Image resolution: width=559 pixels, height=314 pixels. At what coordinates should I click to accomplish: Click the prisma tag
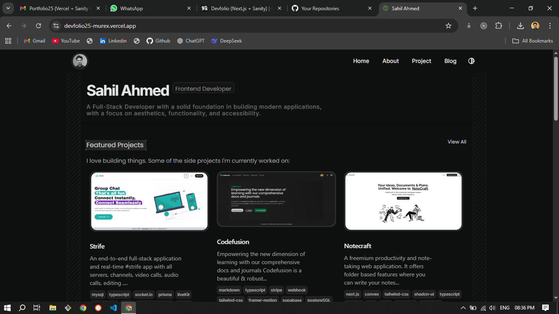tap(165, 294)
